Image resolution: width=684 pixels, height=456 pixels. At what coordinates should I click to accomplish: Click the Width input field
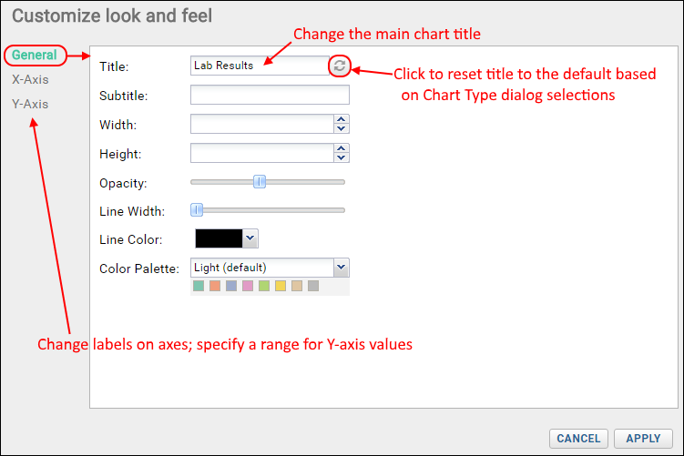(262, 124)
